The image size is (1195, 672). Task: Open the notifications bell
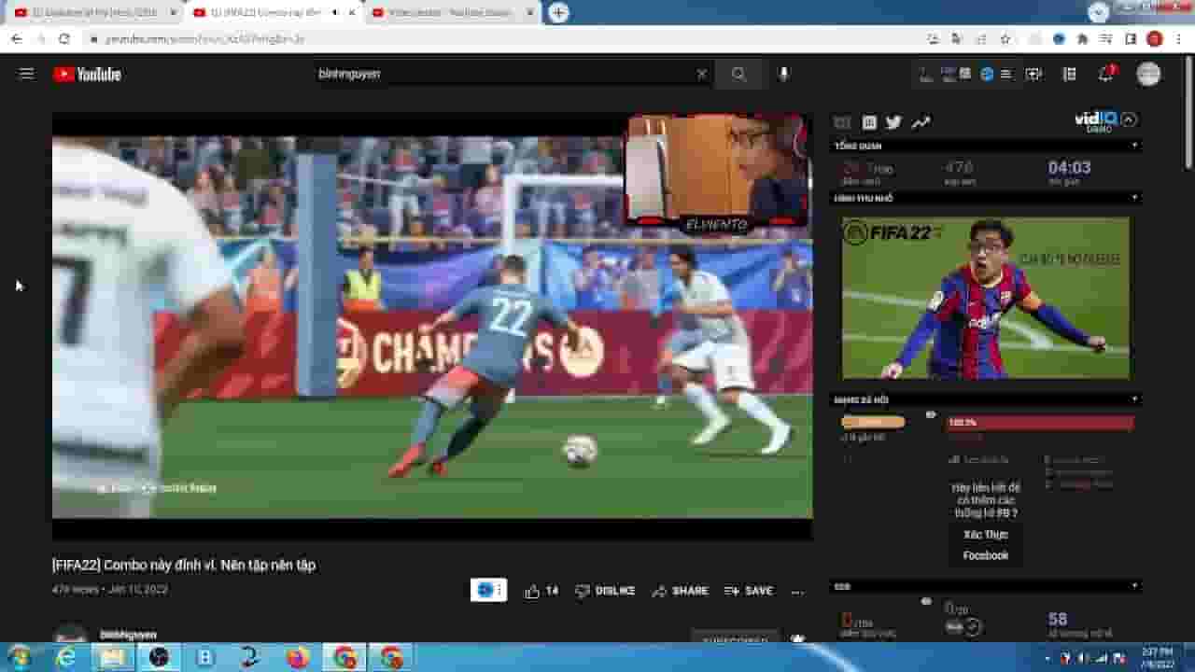[x=1106, y=74]
